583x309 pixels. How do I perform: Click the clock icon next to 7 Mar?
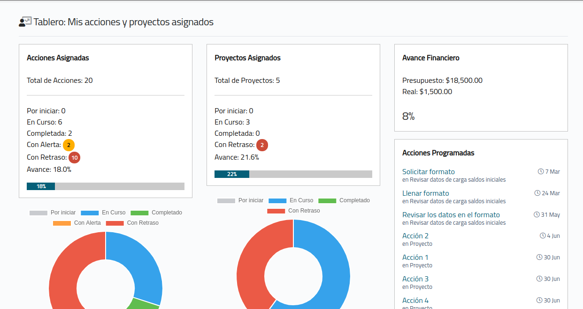[x=540, y=172]
